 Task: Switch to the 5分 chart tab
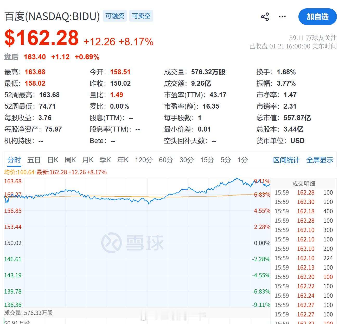point(226,160)
